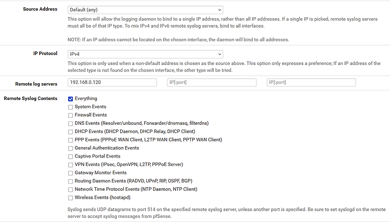
Task: Enable VPN Events checkbox
Action: click(70, 165)
